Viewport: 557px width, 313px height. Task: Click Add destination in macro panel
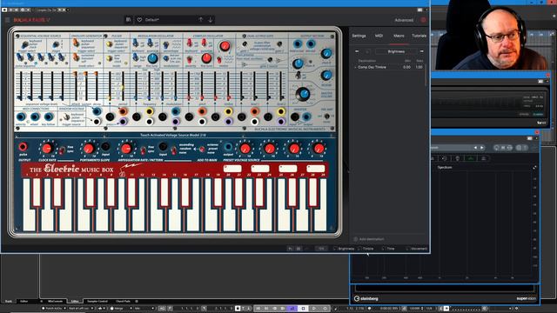[369, 239]
